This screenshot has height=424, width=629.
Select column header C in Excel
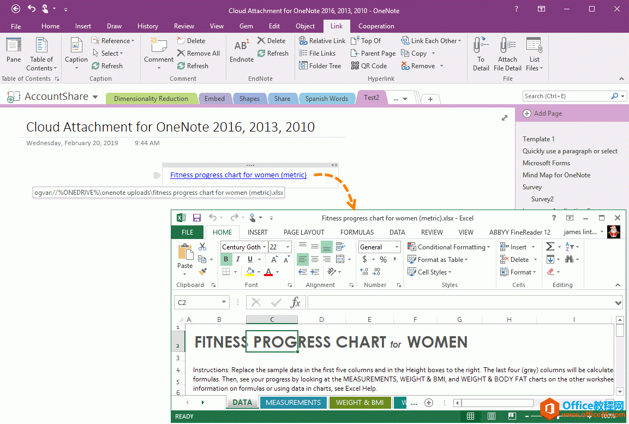(272, 319)
